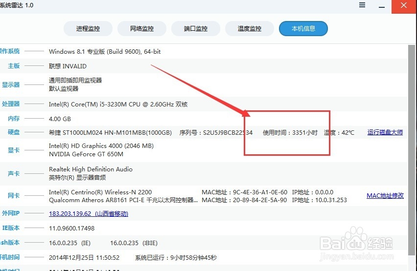Viewport: 417px width, 271px height.
Task: Click MAC地址 9C-4E-36-A1-0E-60
Action: [244, 192]
